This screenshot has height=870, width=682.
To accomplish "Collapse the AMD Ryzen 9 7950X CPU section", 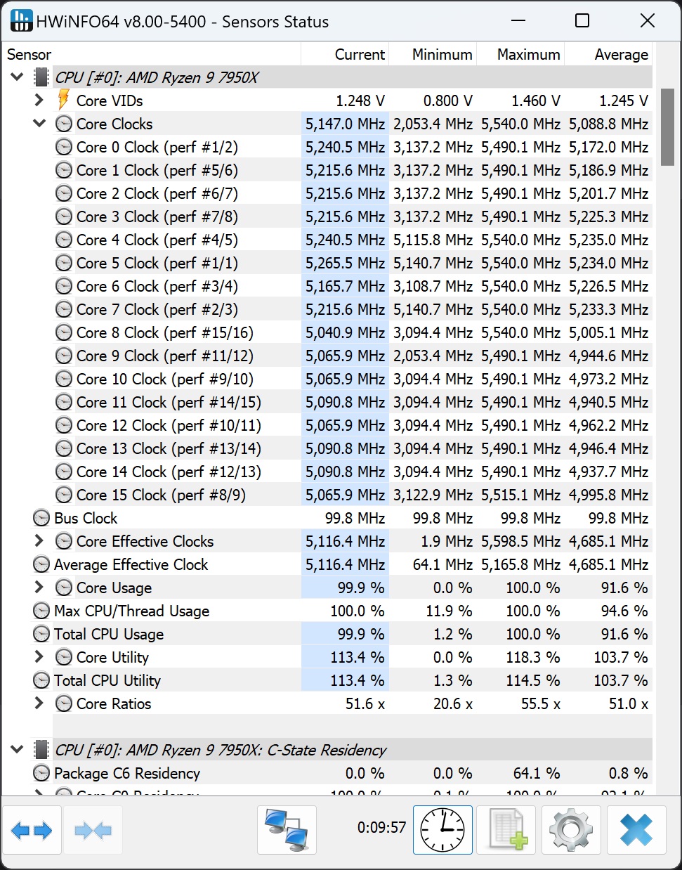I will [x=17, y=77].
